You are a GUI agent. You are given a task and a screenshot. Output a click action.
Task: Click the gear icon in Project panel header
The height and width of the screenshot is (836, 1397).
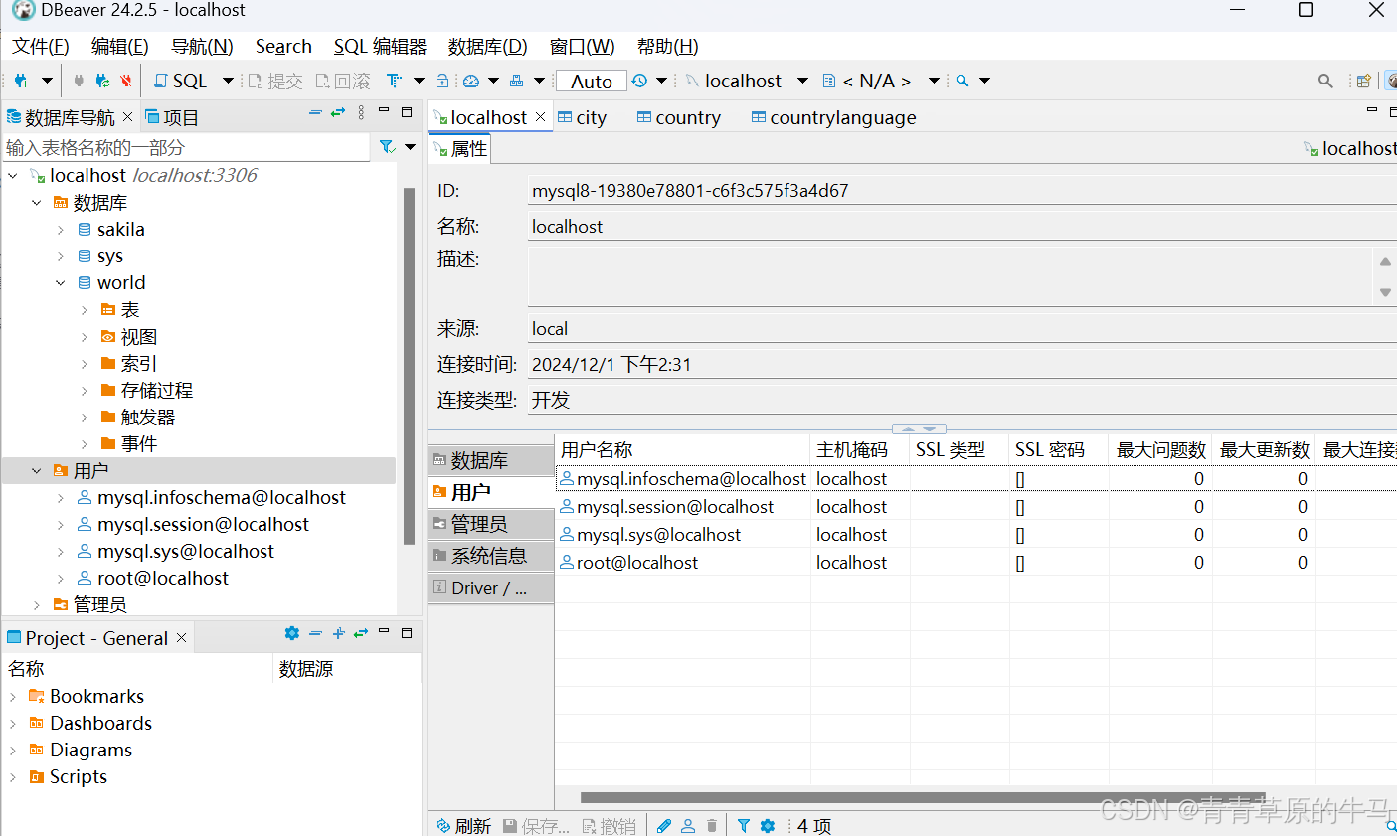click(x=292, y=633)
